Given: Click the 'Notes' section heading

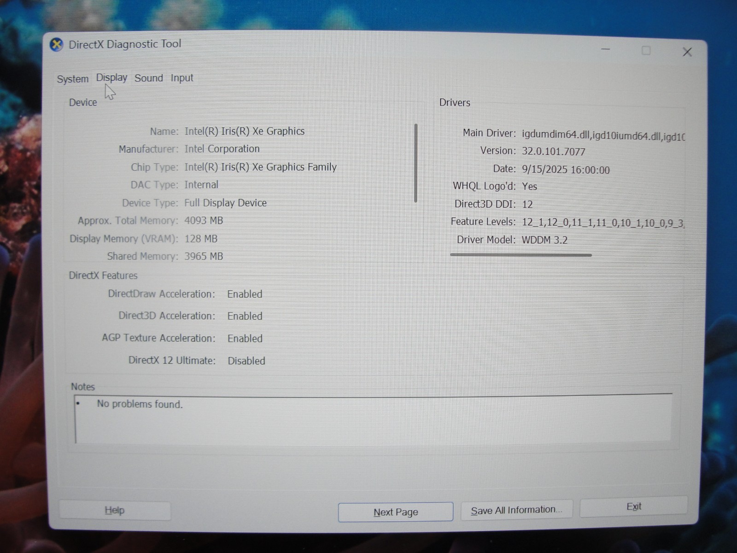Looking at the screenshot, I should tap(83, 387).
